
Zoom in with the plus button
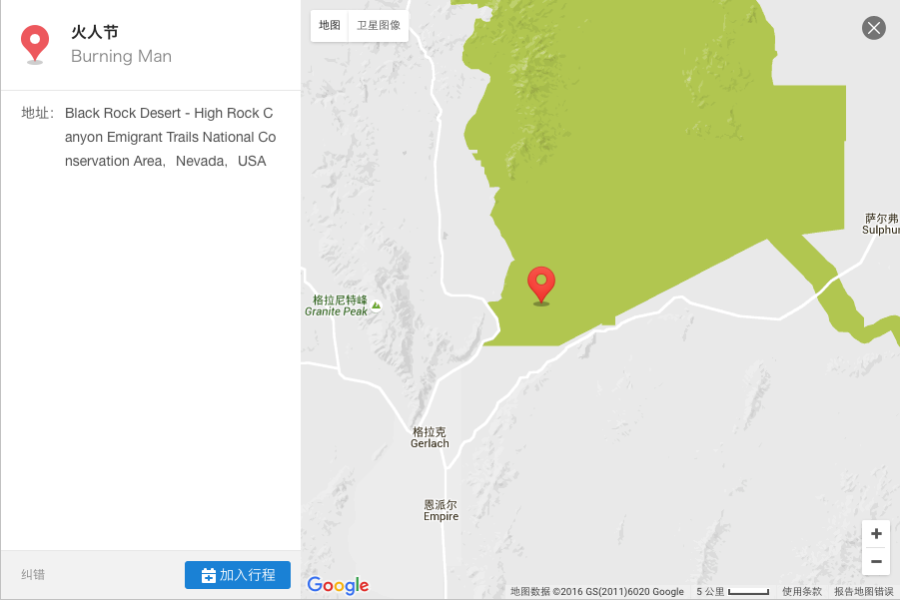click(x=876, y=533)
